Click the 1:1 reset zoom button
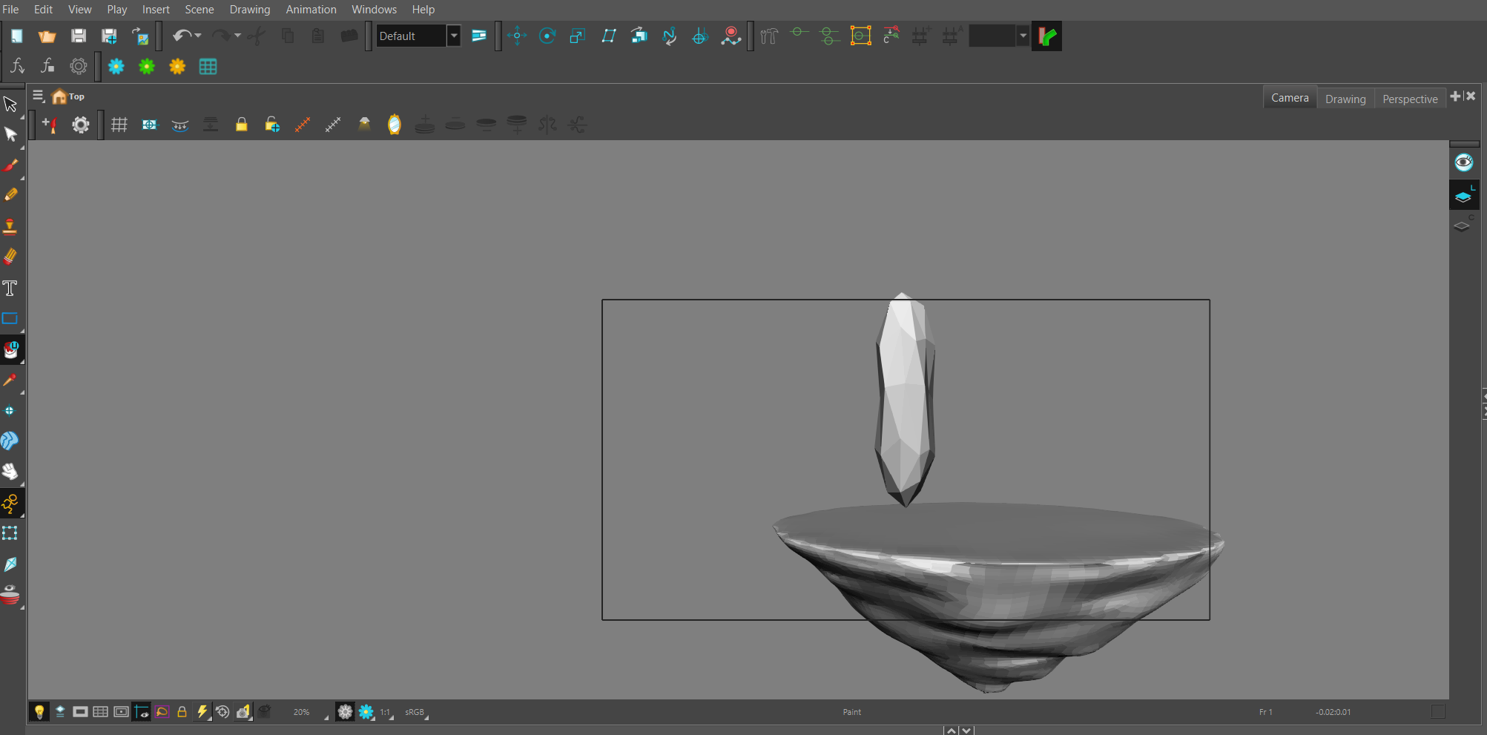1487x735 pixels. pyautogui.click(x=385, y=712)
